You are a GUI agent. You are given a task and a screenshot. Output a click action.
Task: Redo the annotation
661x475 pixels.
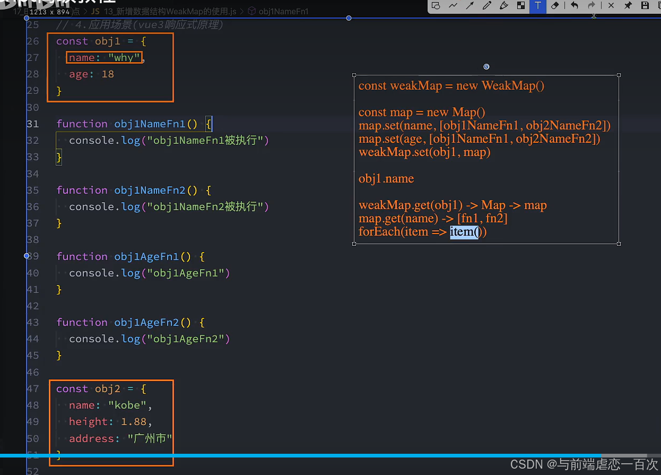coord(592,6)
